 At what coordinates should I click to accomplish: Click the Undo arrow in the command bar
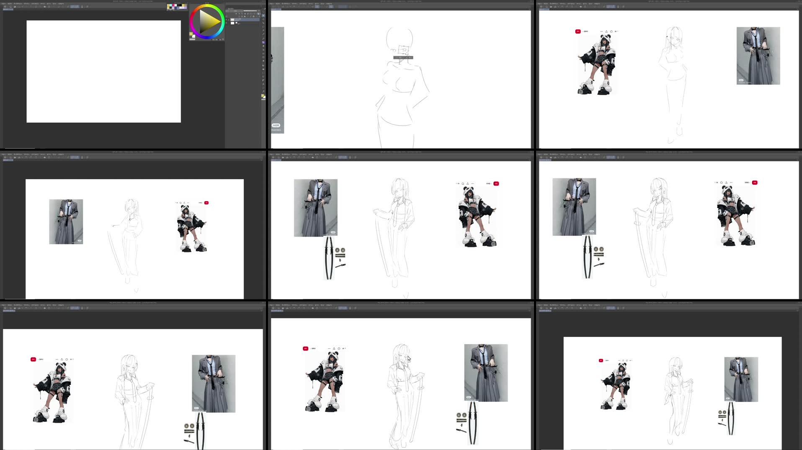coord(36,6)
